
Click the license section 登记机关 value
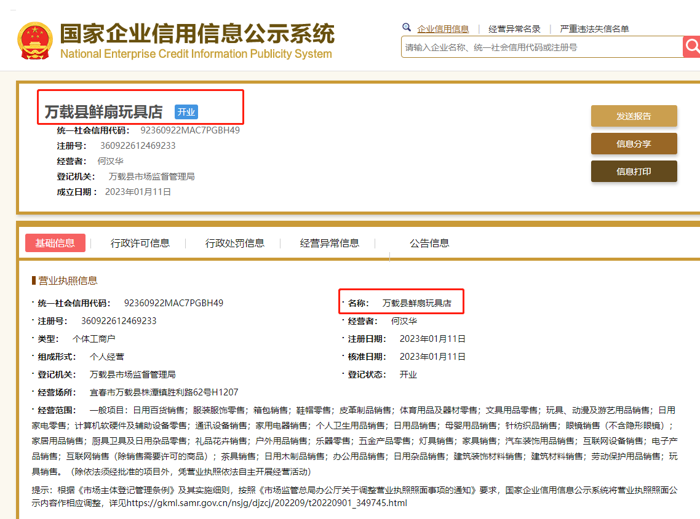pyautogui.click(x=133, y=374)
